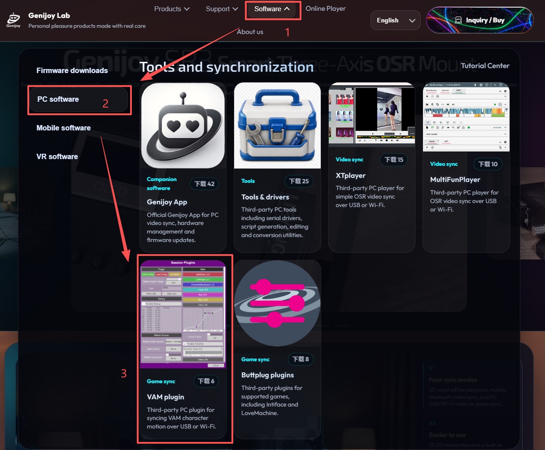This screenshot has width=545, height=450.
Task: Click the VAM plugin Session Plugins thumbnail
Action: [x=183, y=314]
